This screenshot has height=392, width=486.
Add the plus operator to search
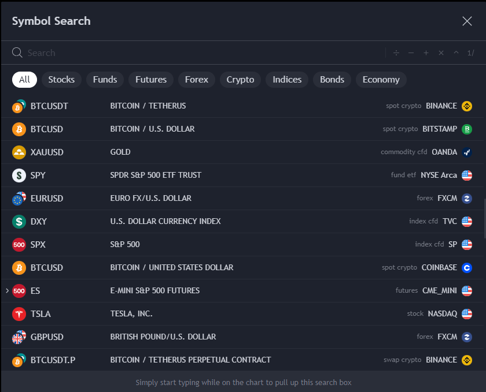click(x=426, y=53)
